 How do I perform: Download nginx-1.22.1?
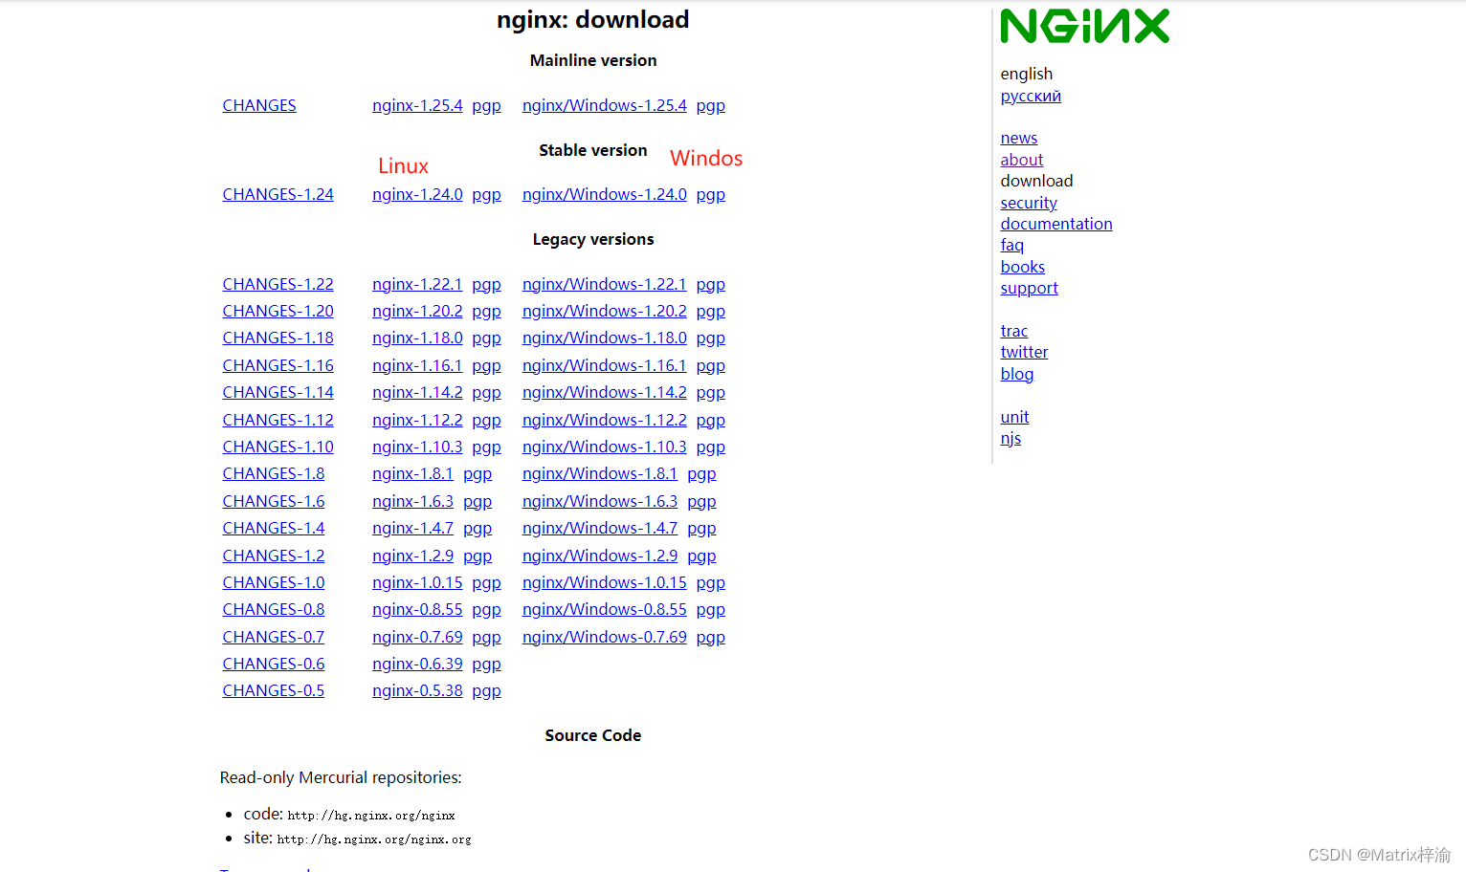417,284
